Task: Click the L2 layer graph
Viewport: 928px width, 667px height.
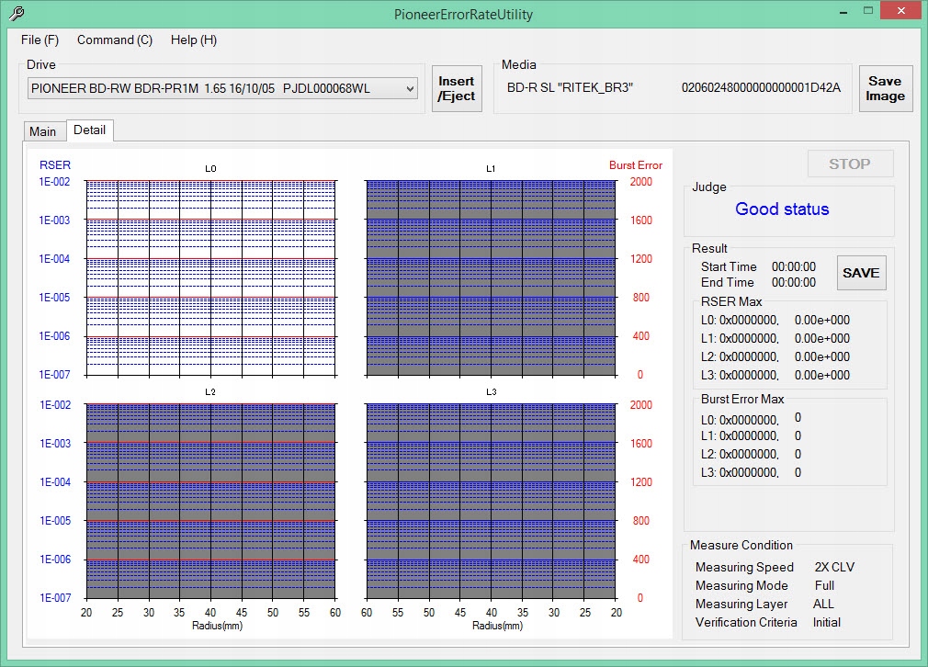Action: (210, 501)
